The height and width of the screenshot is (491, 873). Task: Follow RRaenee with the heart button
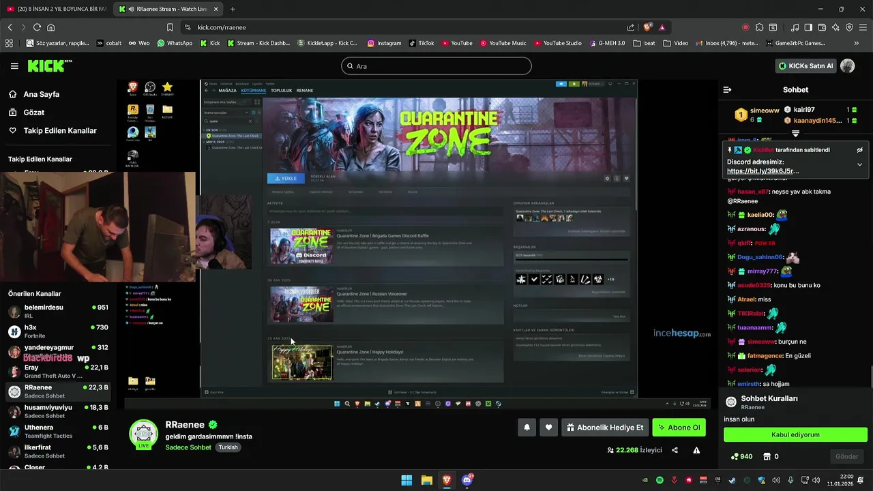(x=548, y=428)
